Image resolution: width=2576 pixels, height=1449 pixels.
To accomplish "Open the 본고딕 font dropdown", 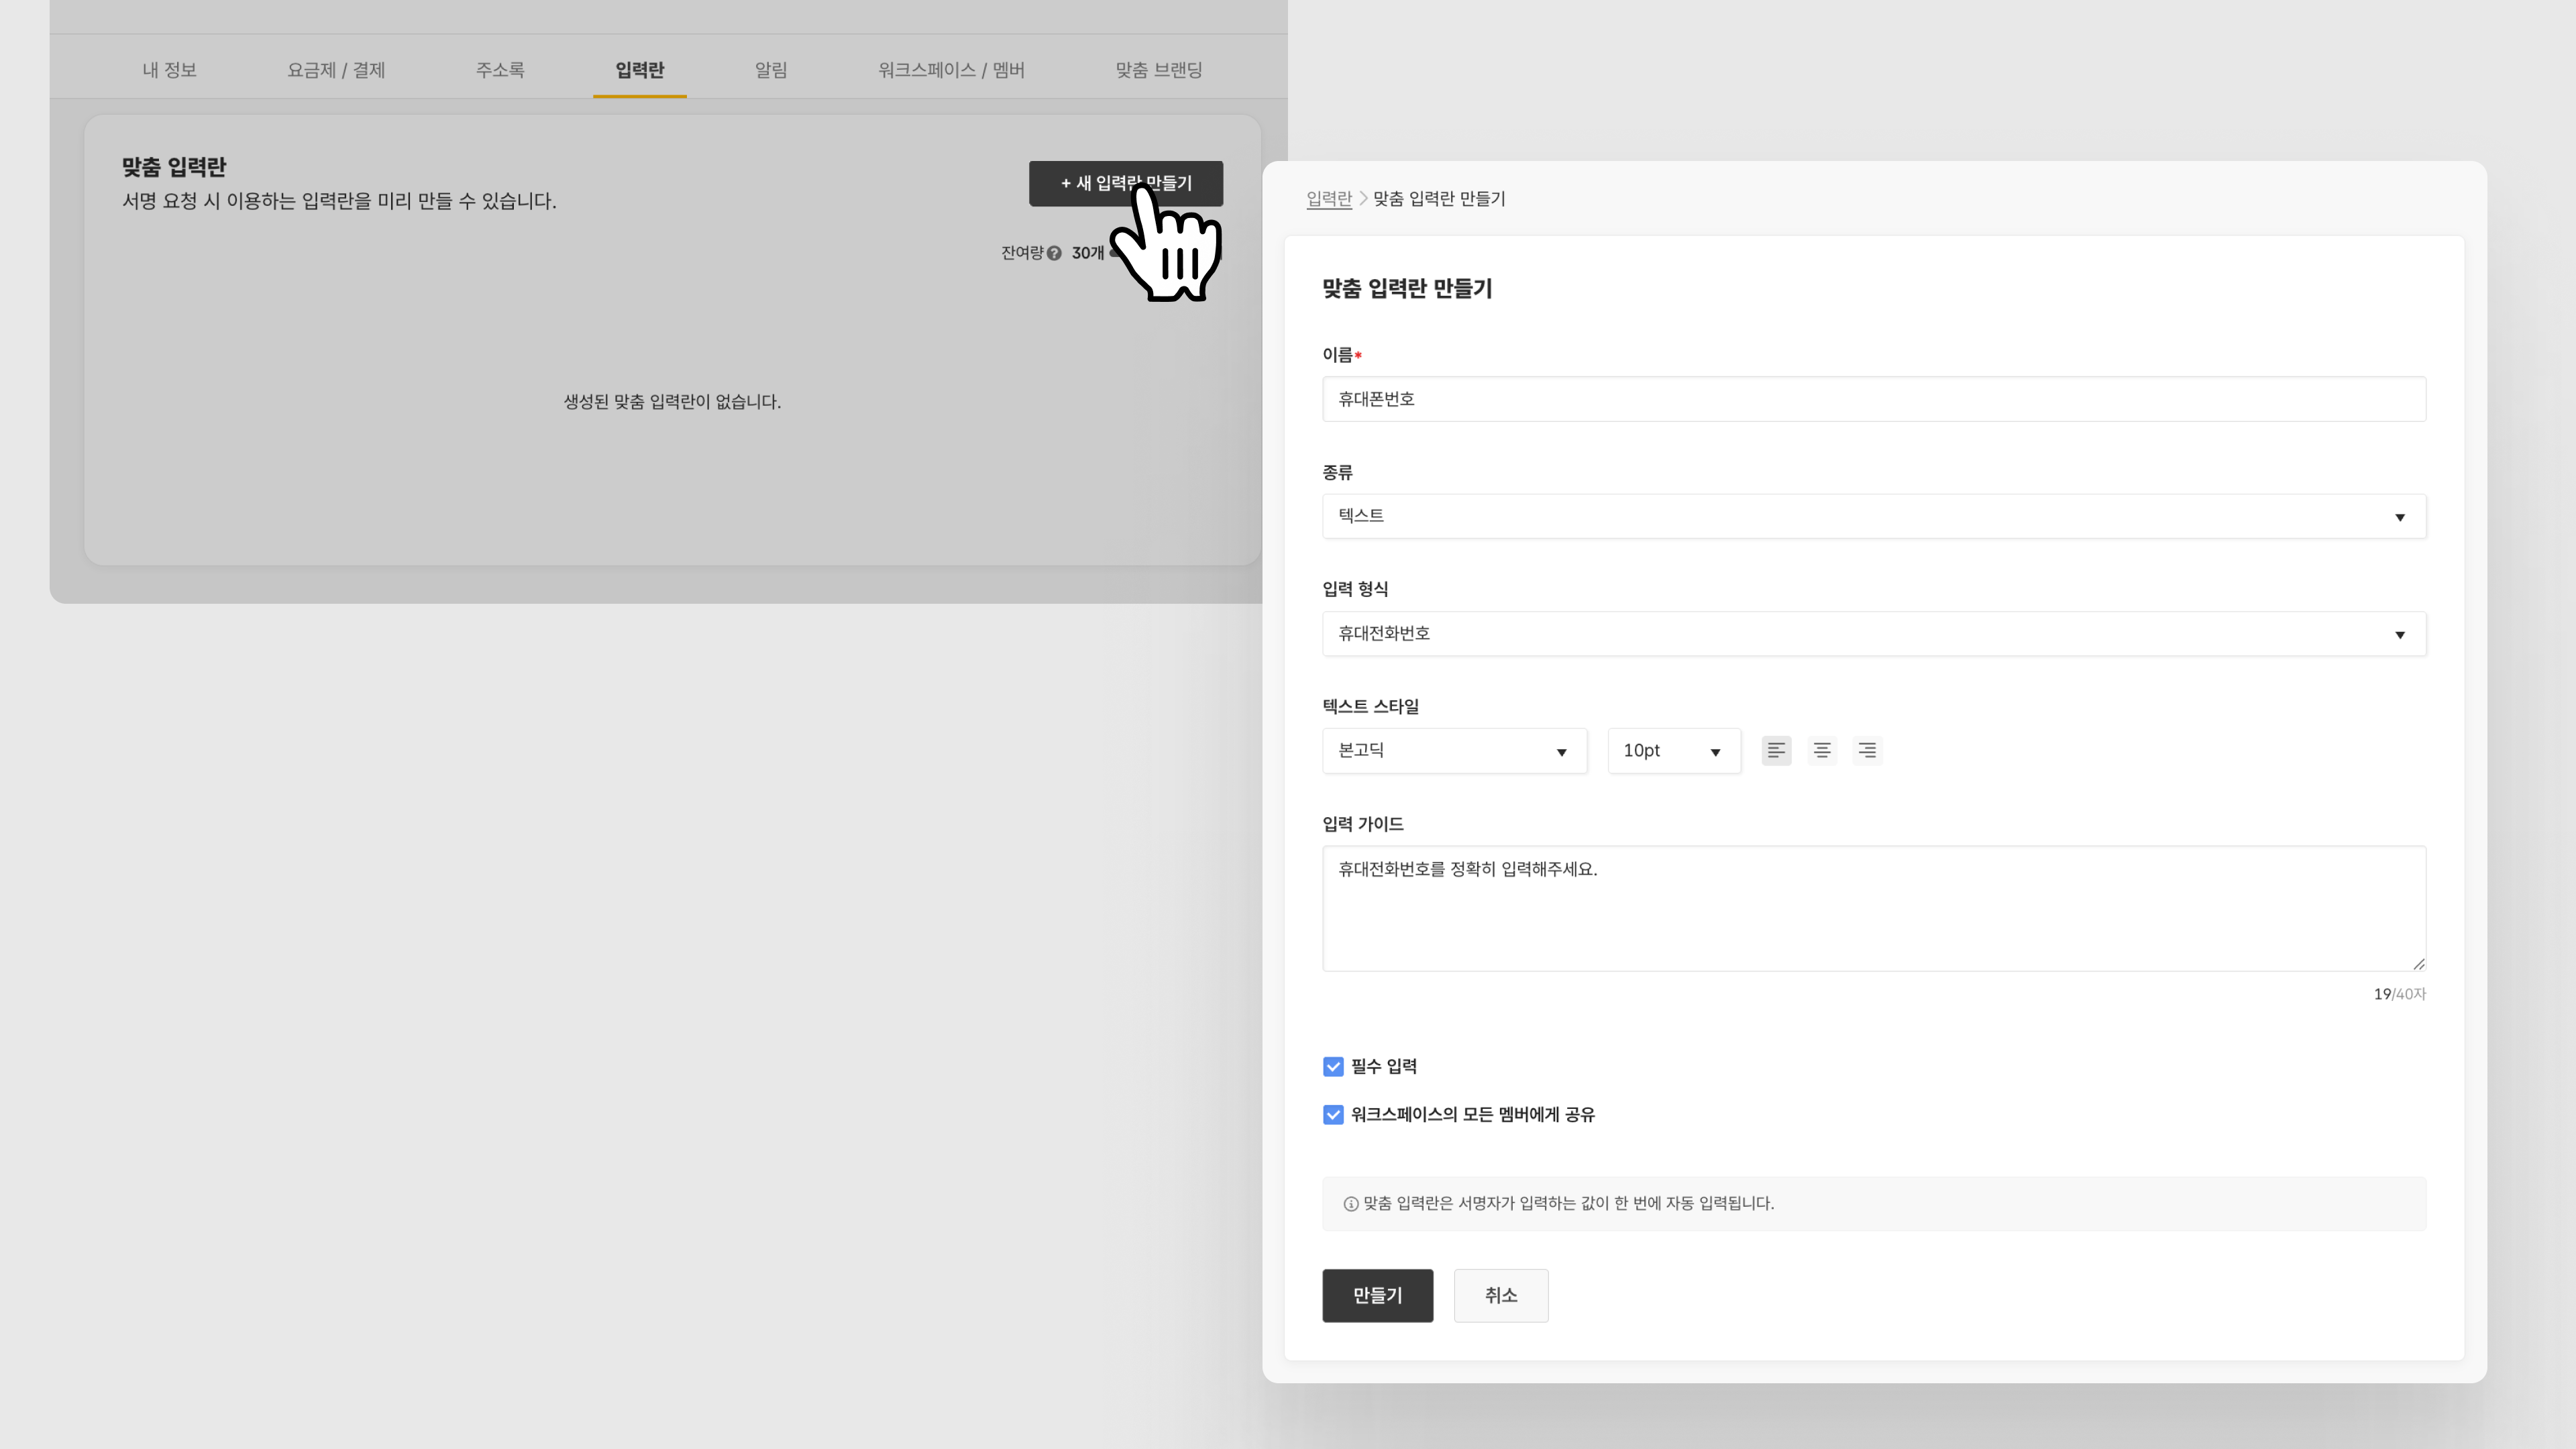I will click(1453, 751).
